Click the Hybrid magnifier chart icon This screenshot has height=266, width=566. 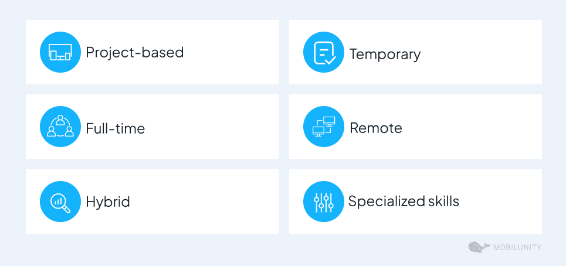click(x=60, y=202)
